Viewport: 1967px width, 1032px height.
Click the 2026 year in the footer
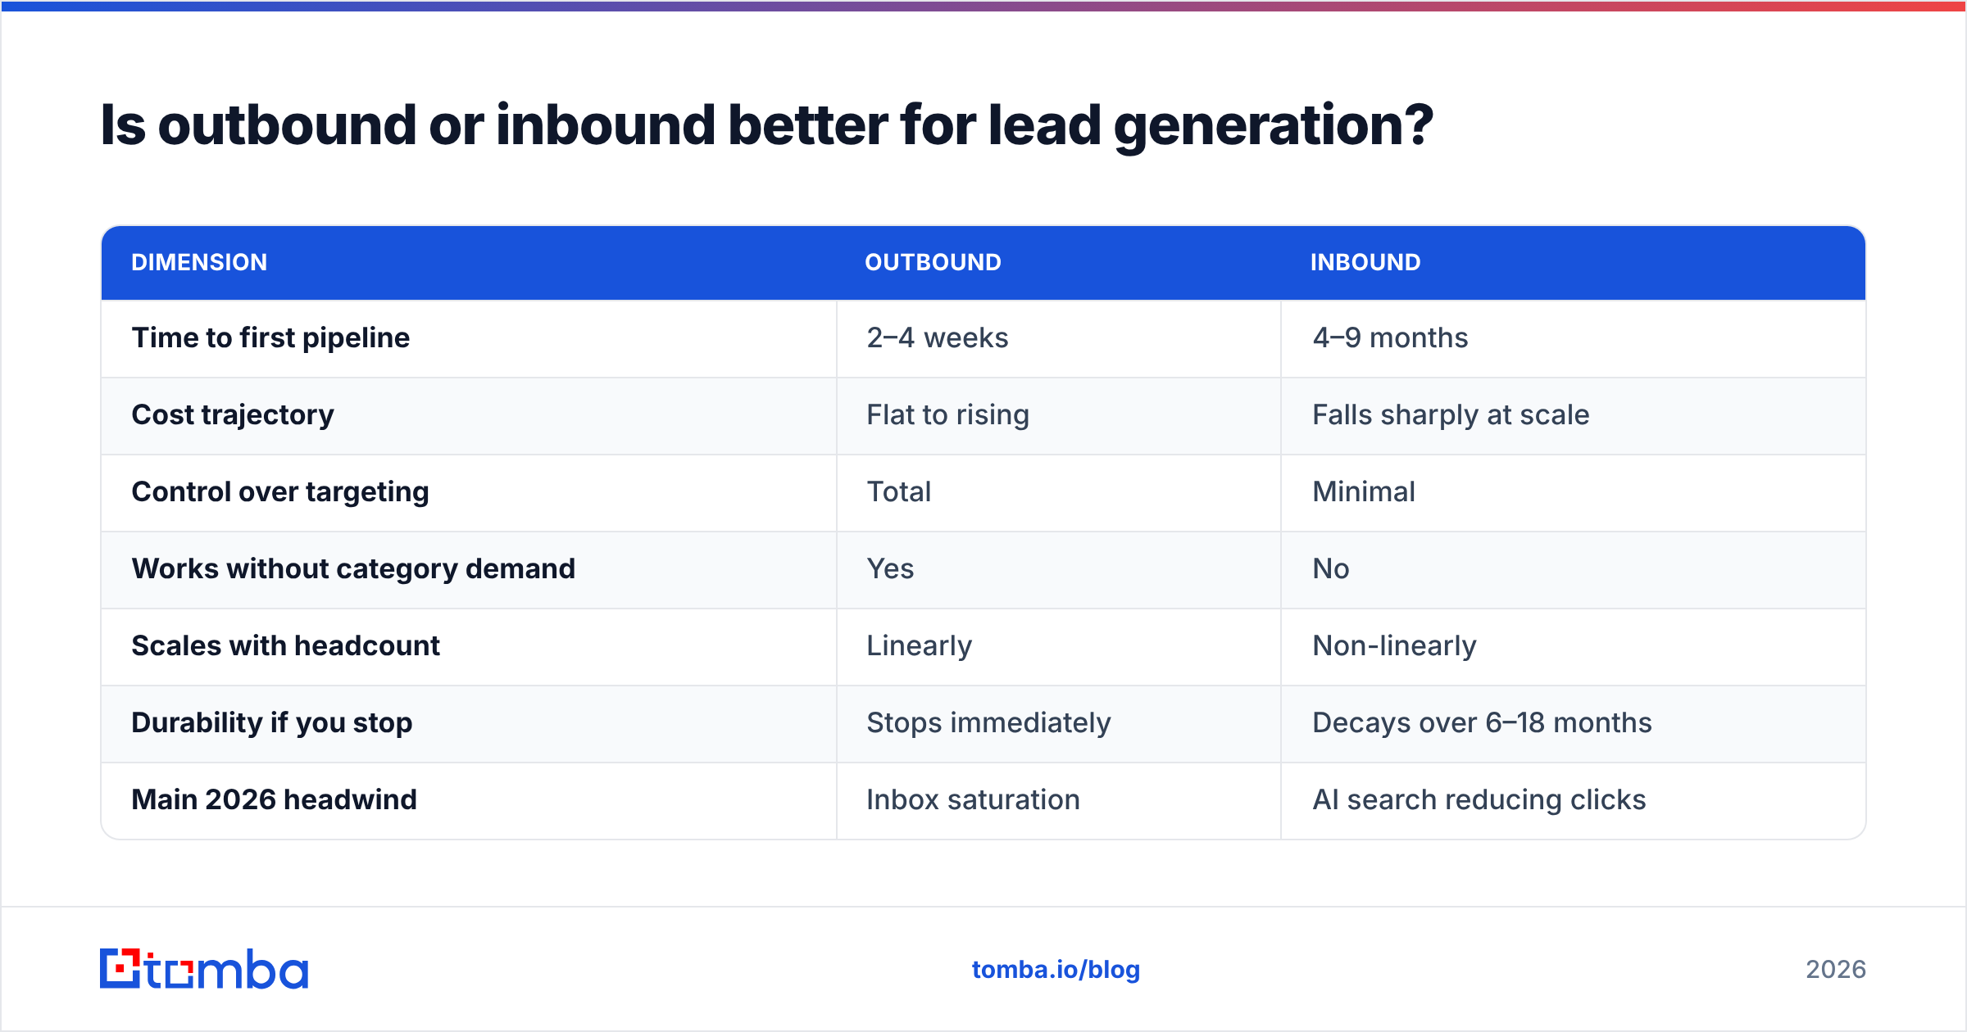pos(1836,970)
